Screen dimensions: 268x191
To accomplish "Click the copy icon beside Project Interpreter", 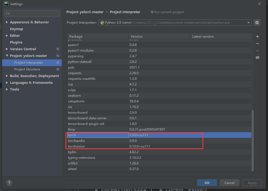I will click(58, 63).
